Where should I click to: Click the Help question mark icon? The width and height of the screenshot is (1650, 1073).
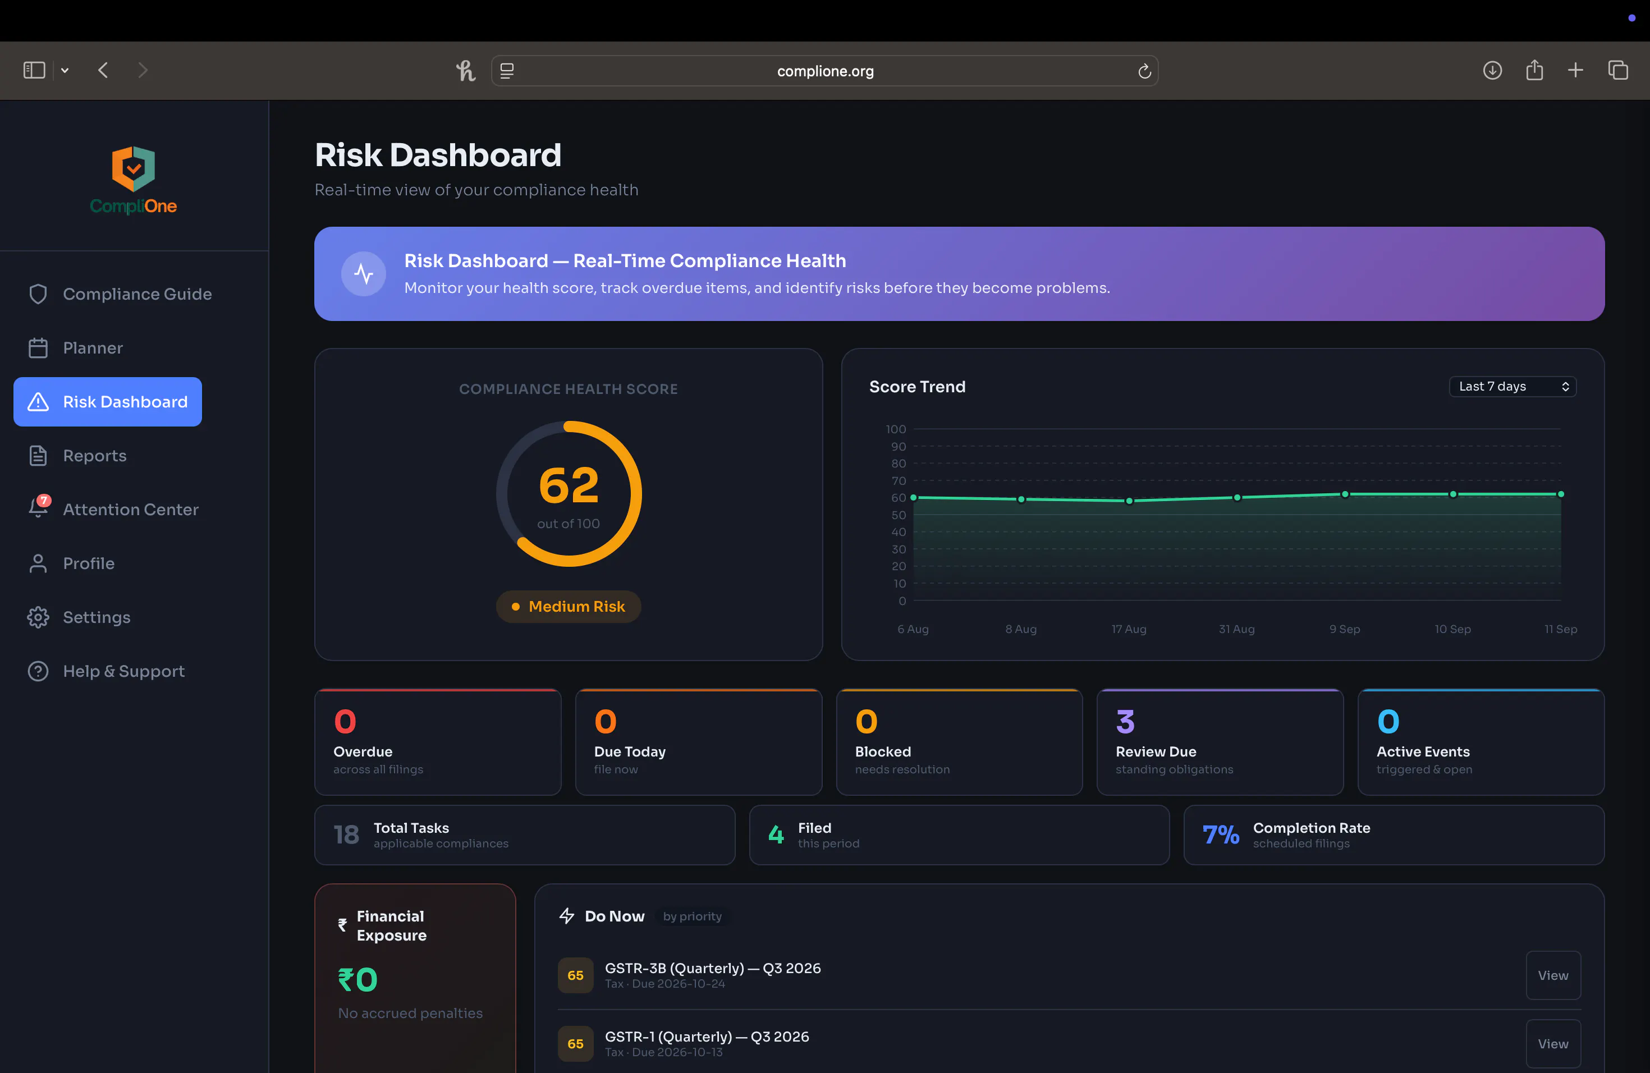click(38, 672)
